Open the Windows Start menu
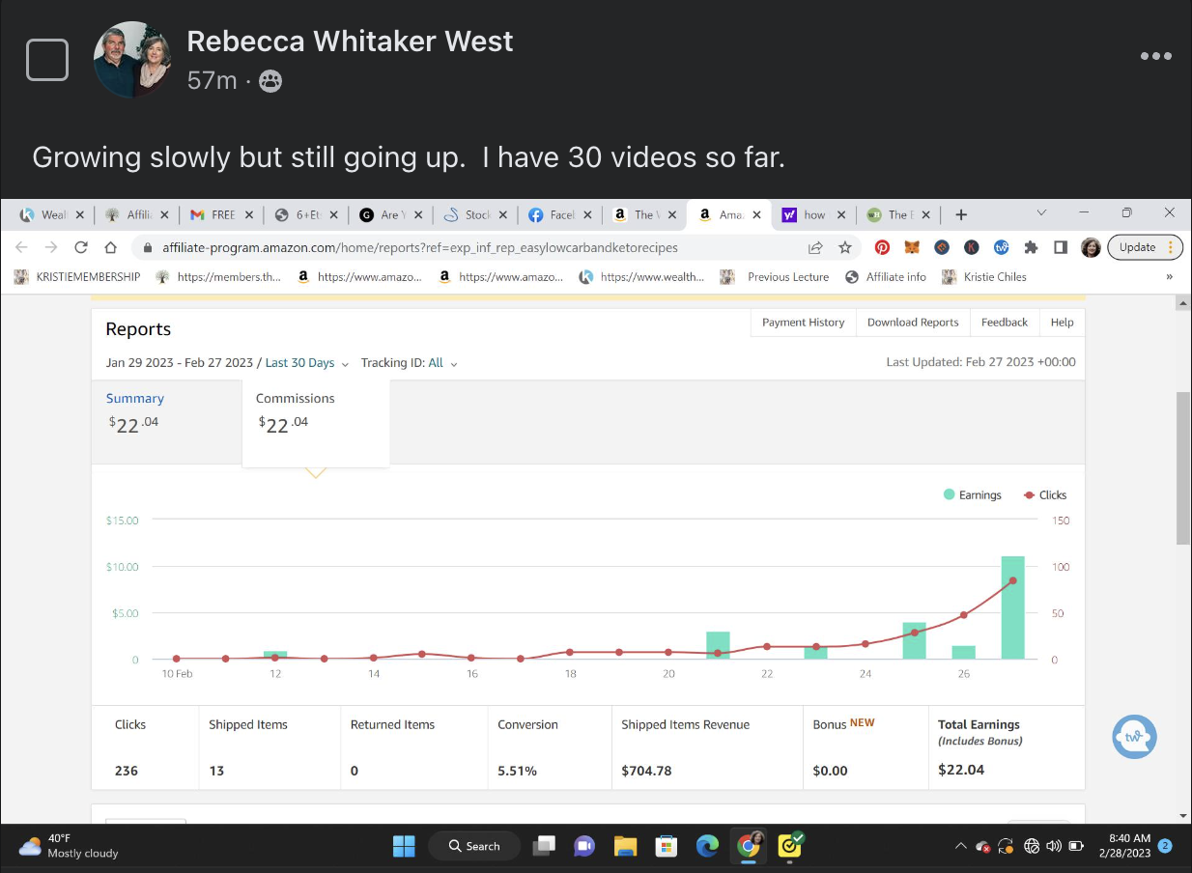Screen dimensions: 1192x873 click(x=404, y=846)
